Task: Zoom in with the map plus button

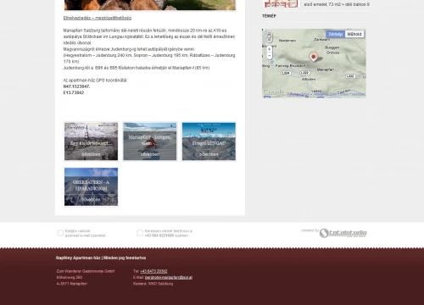Action: 269,49
